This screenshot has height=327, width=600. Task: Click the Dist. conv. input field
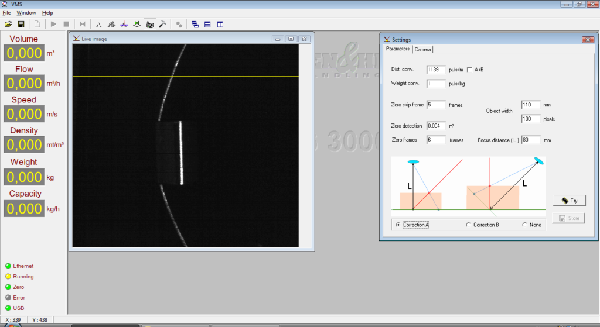[435, 70]
